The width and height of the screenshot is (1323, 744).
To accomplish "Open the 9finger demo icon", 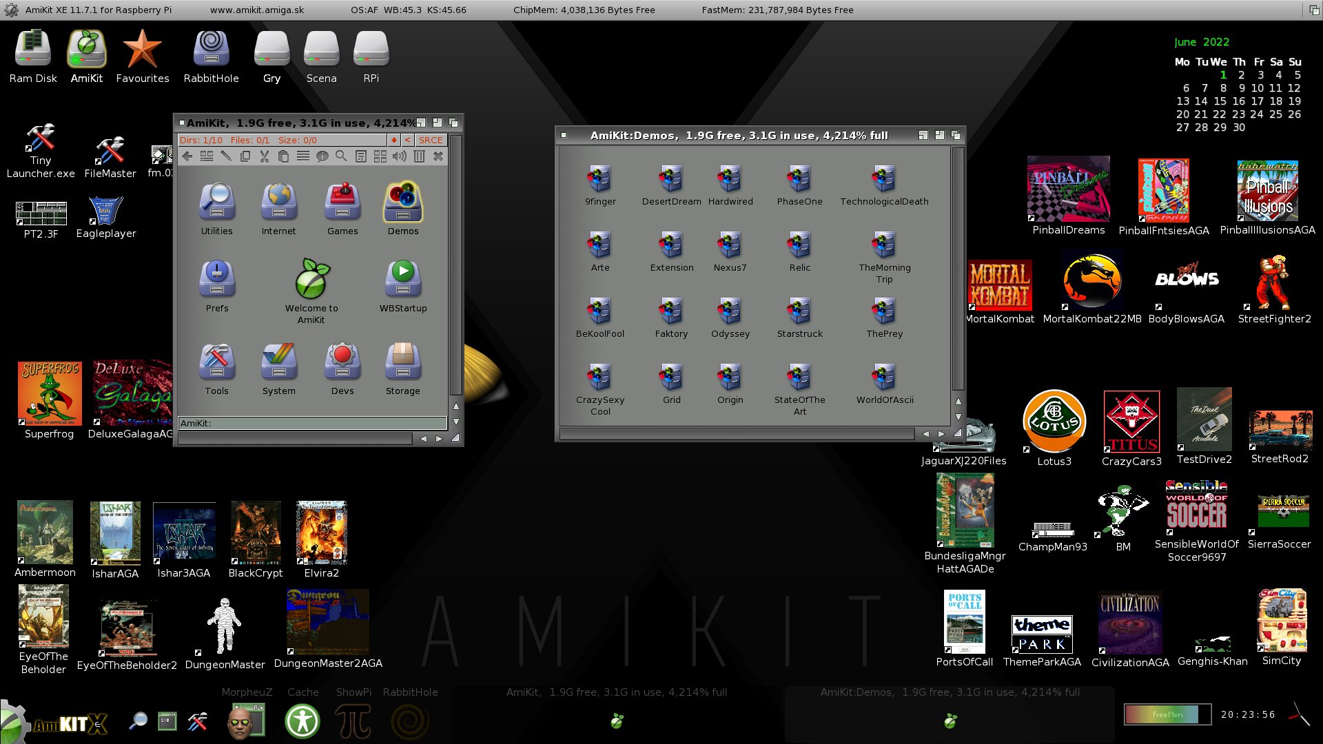I will click(x=600, y=185).
